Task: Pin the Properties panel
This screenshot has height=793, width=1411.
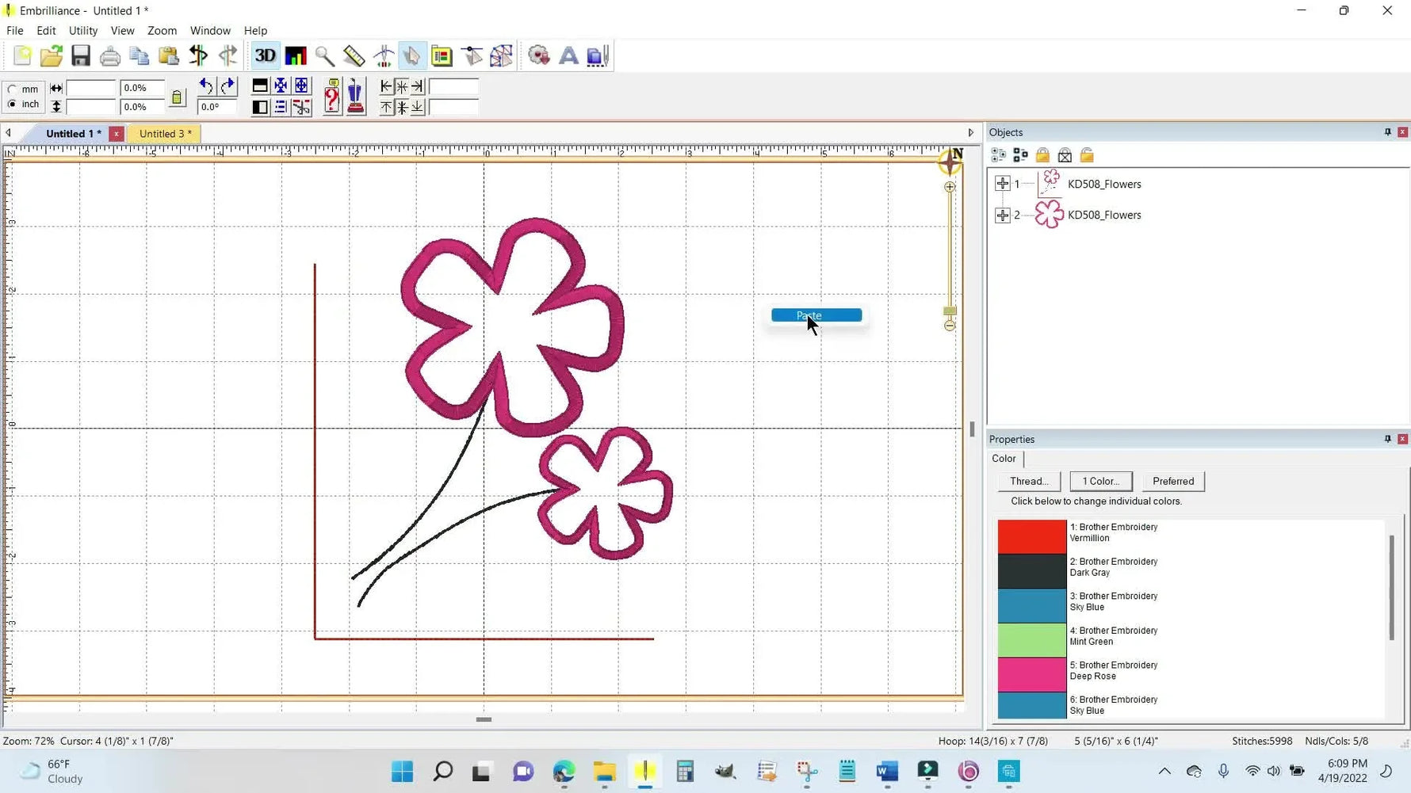Action: pyautogui.click(x=1388, y=439)
